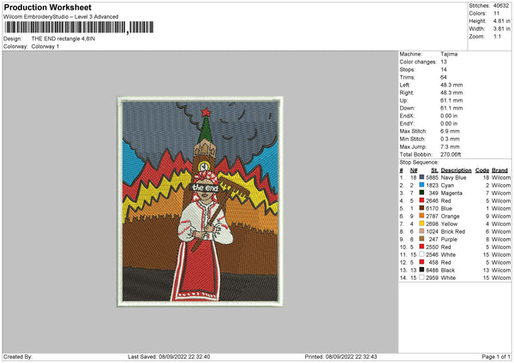514x363 pixels.
Task: Click the Page 1 of 1 footer
Action: pyautogui.click(x=492, y=356)
